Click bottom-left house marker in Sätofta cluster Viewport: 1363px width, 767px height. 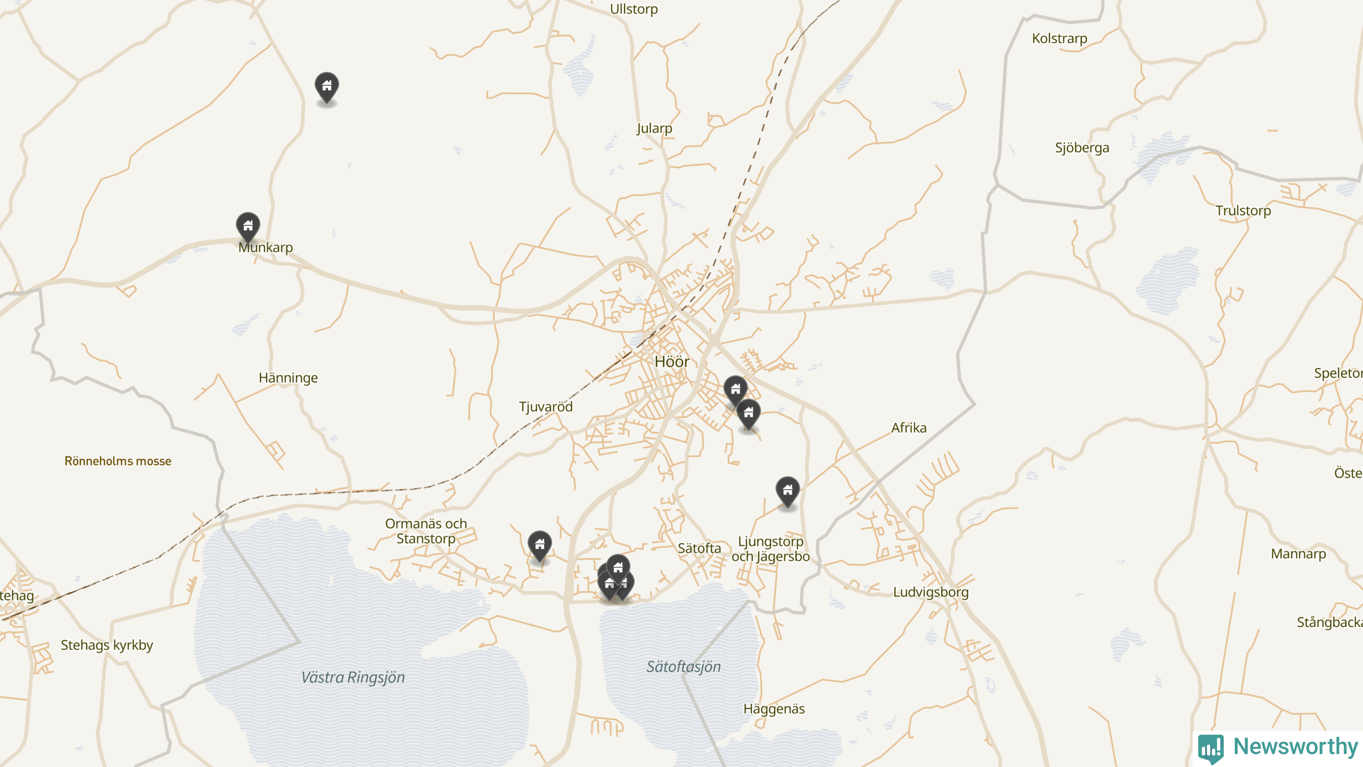(609, 584)
